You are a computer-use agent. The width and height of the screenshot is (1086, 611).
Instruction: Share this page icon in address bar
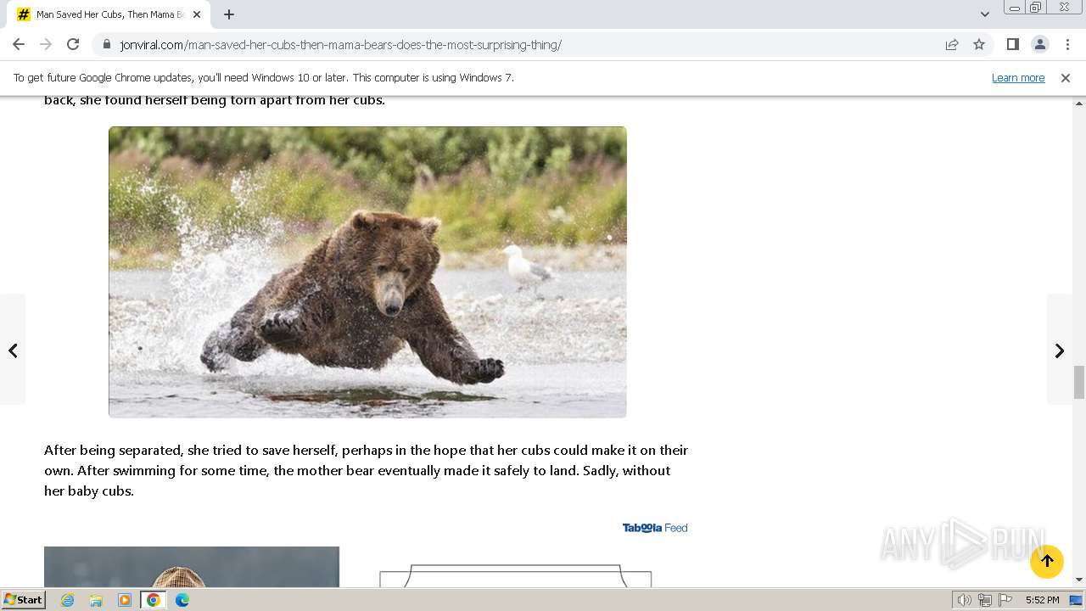pos(952,44)
